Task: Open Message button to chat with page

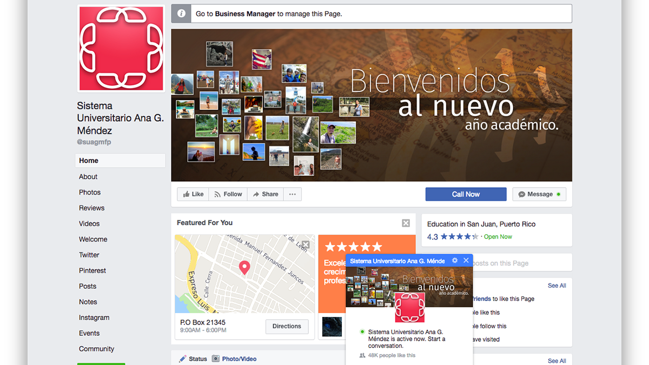Action: [539, 194]
